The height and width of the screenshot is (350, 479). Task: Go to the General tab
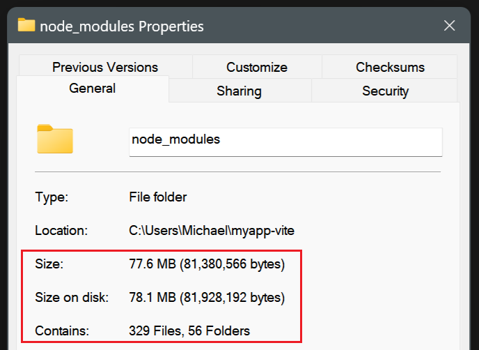point(93,89)
